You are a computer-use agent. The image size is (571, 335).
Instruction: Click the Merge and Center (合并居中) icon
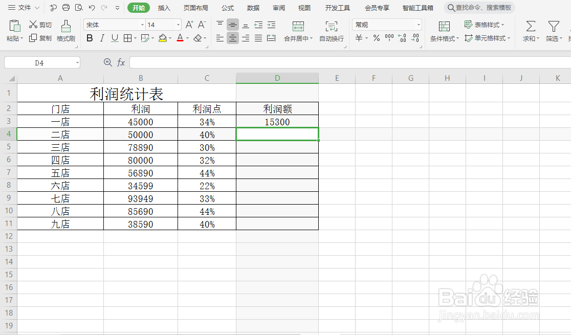tap(298, 26)
